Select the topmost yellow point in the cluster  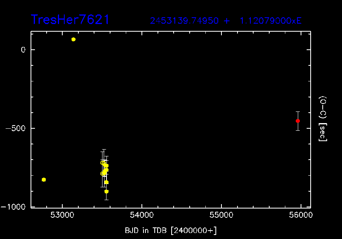tap(102, 162)
